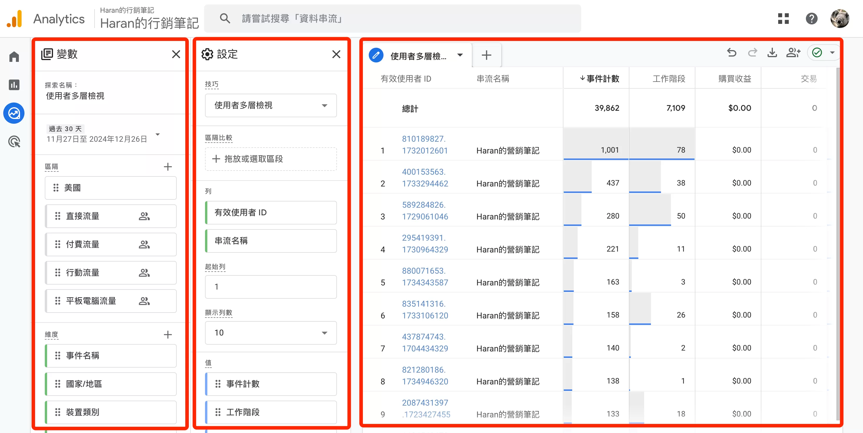Viewport: 863px width, 433px height.
Task: Click the pencil icon on exploration tab
Action: point(376,55)
